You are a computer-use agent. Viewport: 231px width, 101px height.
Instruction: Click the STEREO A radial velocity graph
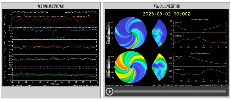coord(200,74)
